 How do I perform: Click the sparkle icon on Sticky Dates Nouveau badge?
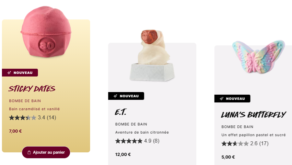pyautogui.click(x=9, y=73)
